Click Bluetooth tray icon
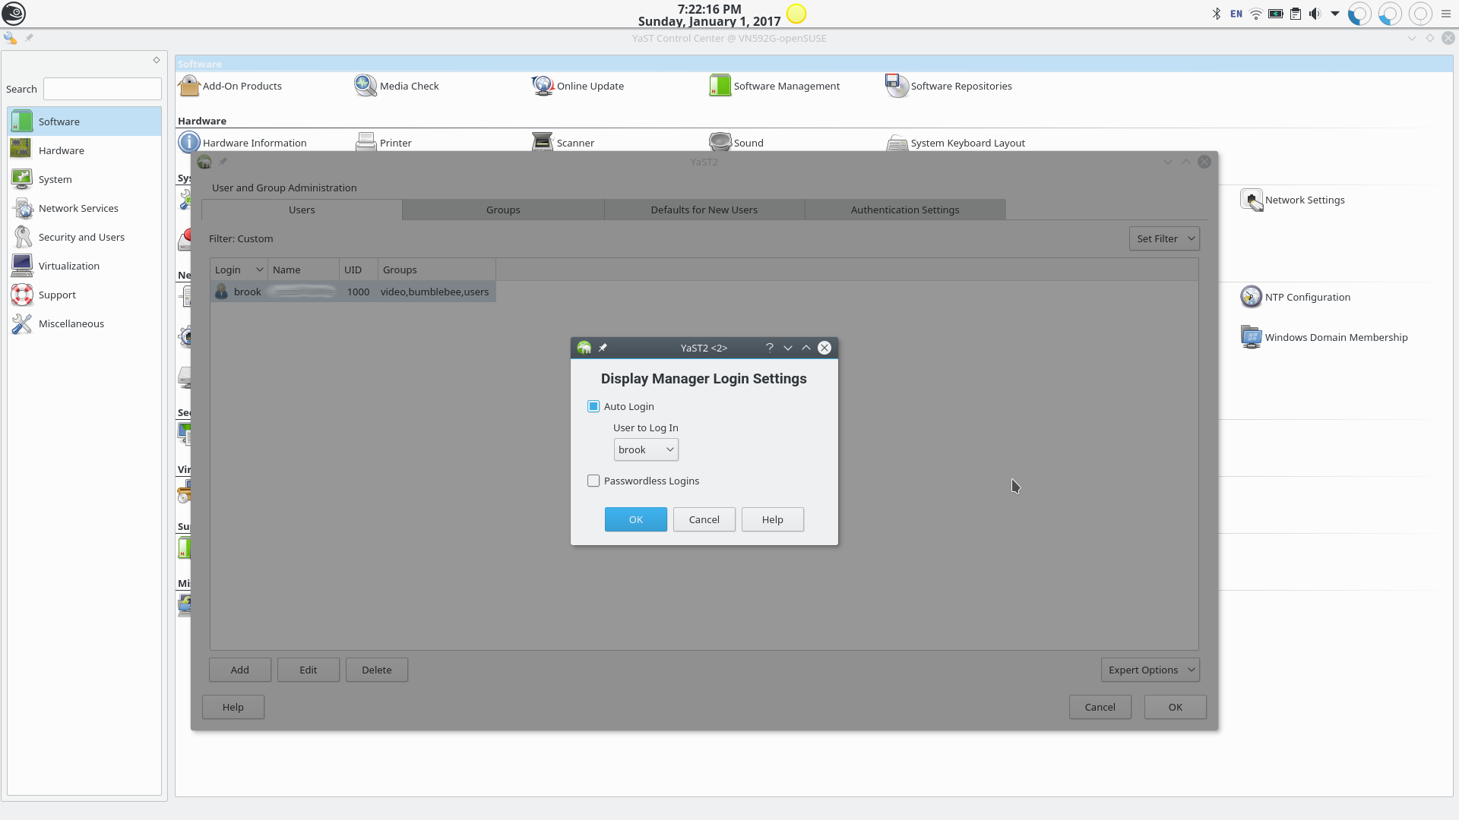Screen dimensions: 1459x820 point(1216,14)
